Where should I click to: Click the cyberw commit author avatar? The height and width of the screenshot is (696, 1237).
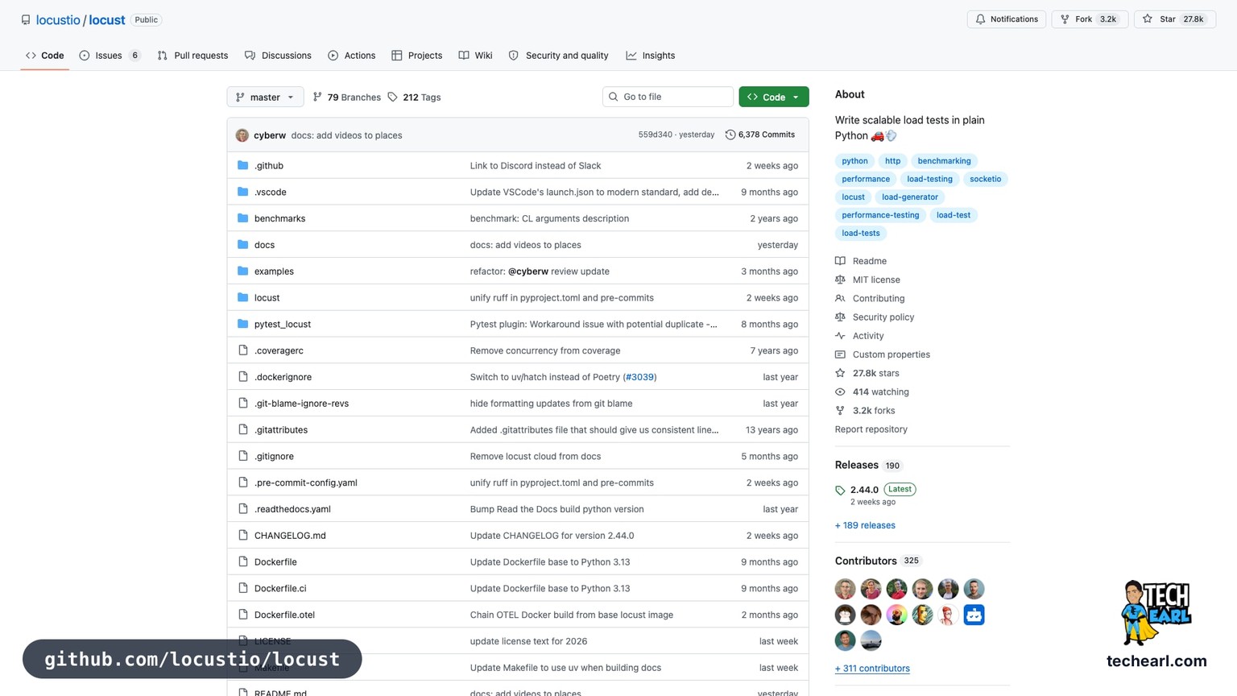click(x=242, y=135)
